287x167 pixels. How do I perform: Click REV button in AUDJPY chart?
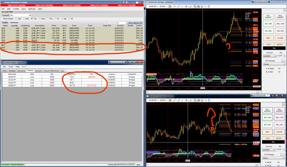[268, 38]
